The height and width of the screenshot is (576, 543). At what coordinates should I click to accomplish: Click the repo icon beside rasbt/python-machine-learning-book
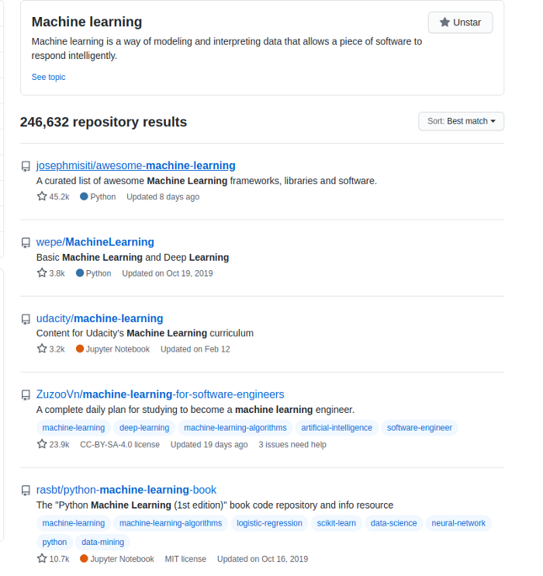(x=26, y=491)
